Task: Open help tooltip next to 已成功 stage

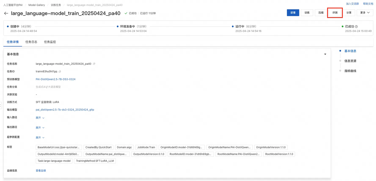Action: [356, 27]
